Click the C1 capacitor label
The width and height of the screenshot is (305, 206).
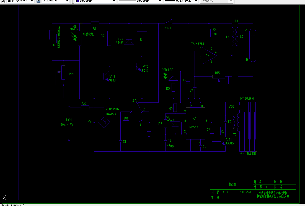[125, 142]
